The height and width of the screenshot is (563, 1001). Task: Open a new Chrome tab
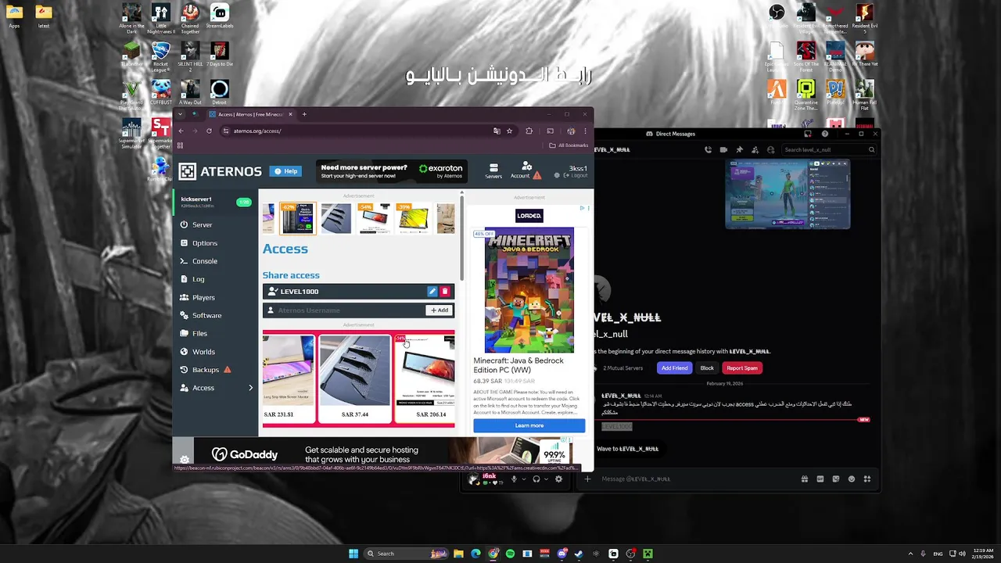pos(304,114)
